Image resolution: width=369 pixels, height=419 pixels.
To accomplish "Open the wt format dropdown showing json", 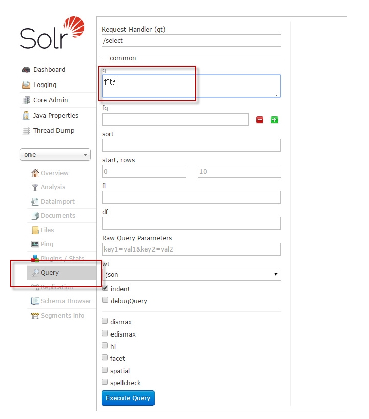I will 191,275.
